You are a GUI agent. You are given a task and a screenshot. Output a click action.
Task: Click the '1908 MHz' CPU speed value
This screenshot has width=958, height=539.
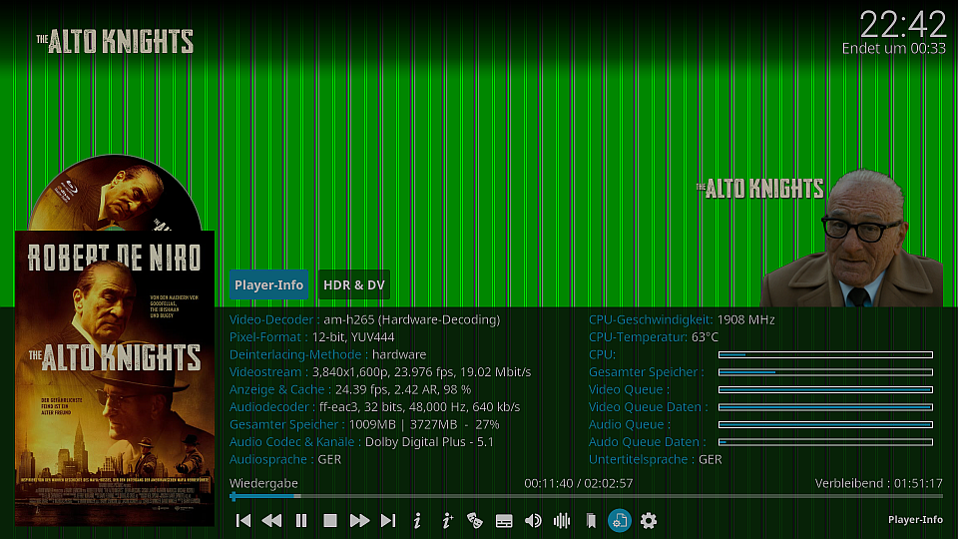pos(746,319)
